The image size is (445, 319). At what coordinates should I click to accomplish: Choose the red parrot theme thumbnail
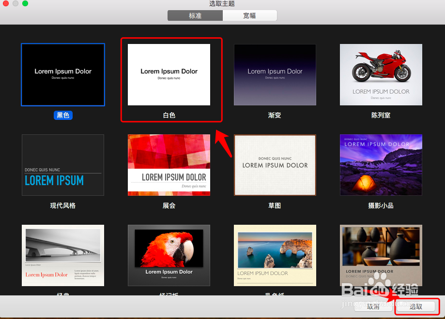click(169, 255)
